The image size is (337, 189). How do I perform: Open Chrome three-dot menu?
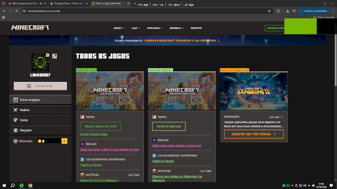[333, 11]
